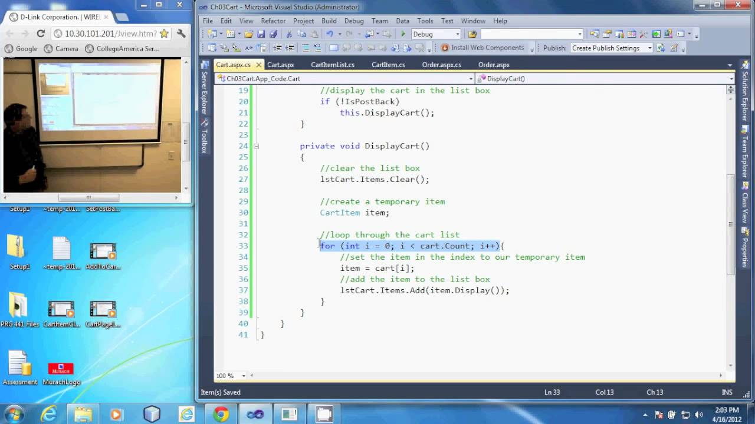Select the PRG 441 Files desktop folder

[19, 311]
